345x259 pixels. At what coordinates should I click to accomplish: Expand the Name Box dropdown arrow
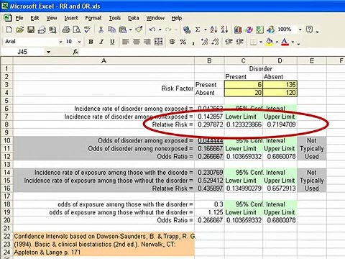click(48, 52)
